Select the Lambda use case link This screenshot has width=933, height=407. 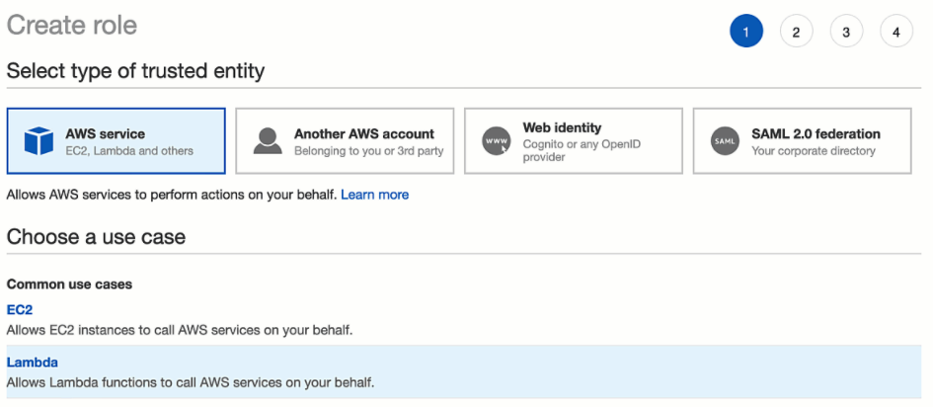pos(33,363)
